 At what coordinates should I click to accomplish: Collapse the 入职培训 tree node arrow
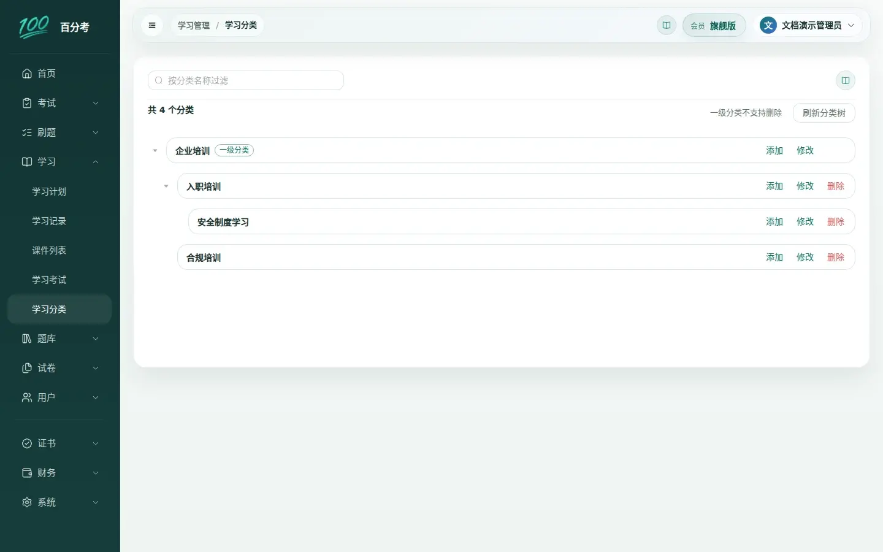click(166, 186)
